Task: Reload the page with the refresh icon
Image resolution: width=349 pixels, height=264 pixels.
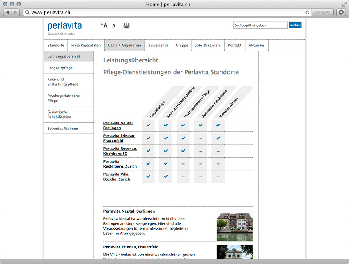Action: [x=308, y=12]
